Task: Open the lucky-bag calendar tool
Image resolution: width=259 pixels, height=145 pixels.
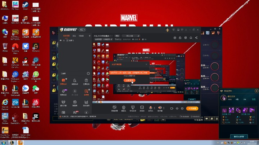Action: pyautogui.click(x=75, y=103)
